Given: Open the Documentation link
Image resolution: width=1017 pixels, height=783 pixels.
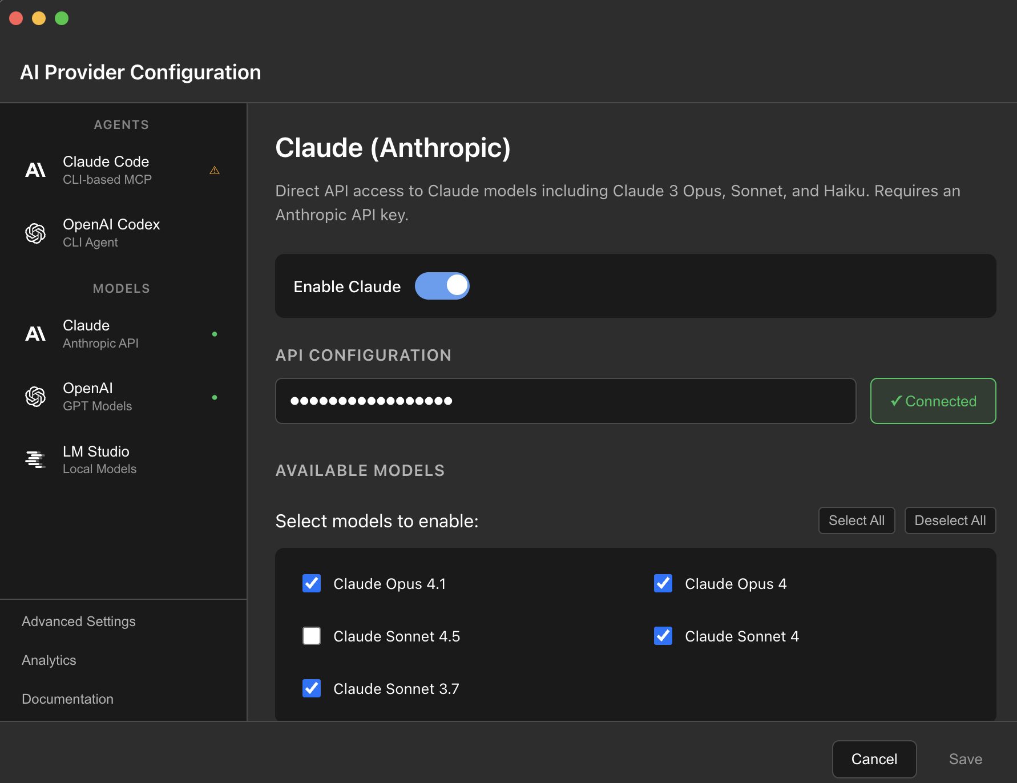Looking at the screenshot, I should pos(67,699).
